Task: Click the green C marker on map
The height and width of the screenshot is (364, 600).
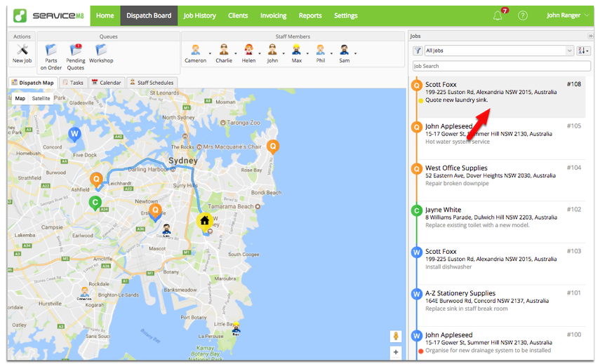Action: pos(95,203)
